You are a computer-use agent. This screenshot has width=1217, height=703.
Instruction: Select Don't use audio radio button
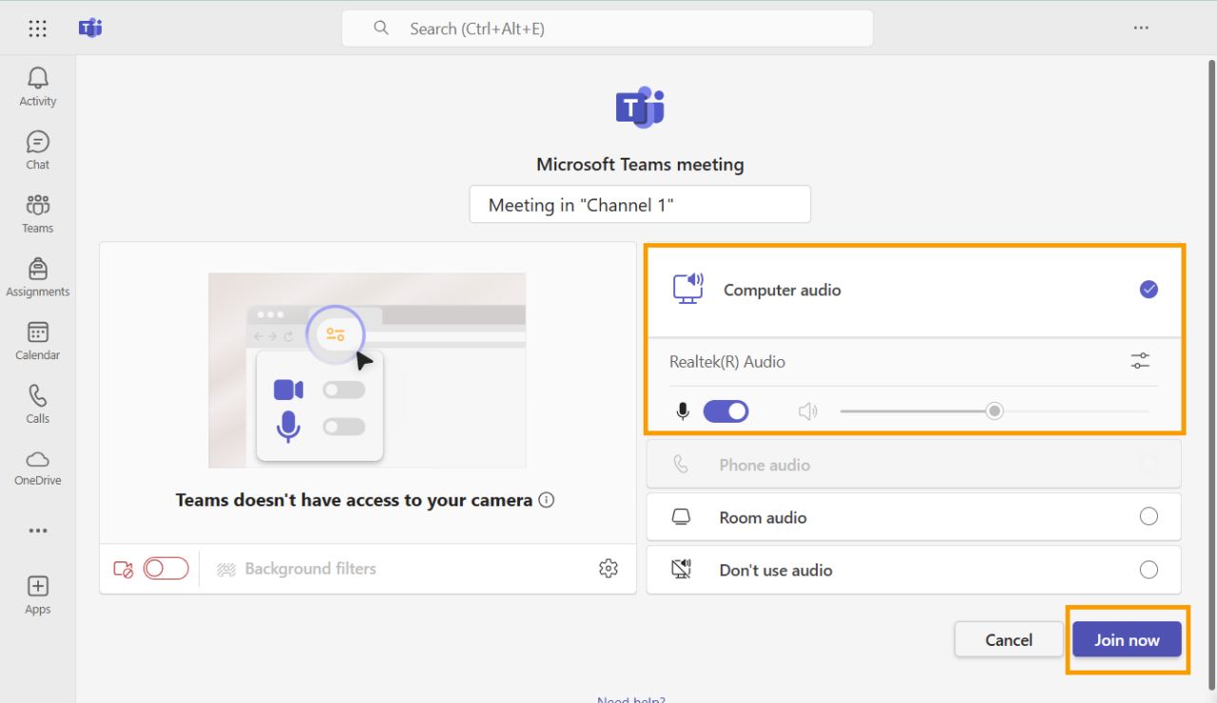coord(1149,570)
